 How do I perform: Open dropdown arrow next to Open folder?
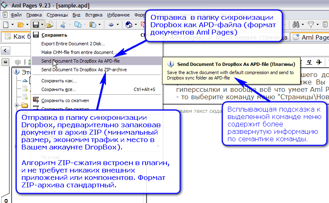27,25
